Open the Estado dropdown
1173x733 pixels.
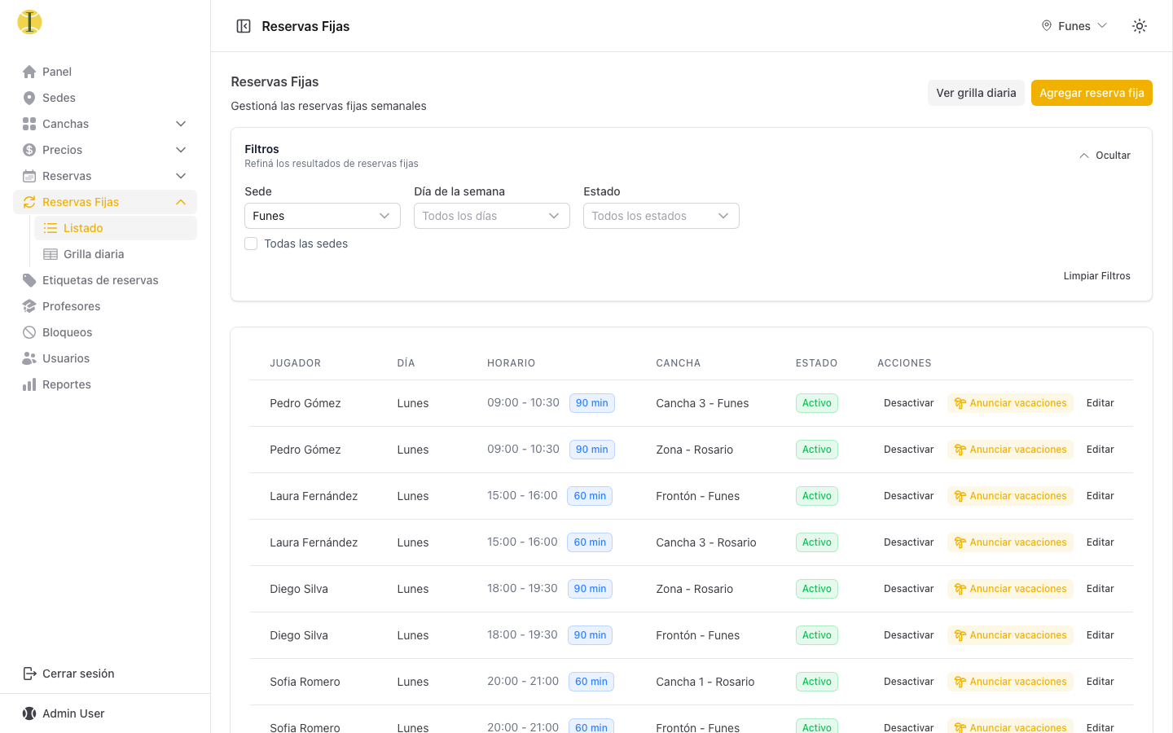coord(661,216)
